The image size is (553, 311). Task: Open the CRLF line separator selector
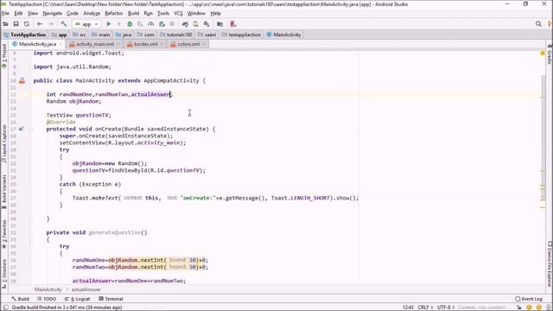[x=426, y=308]
